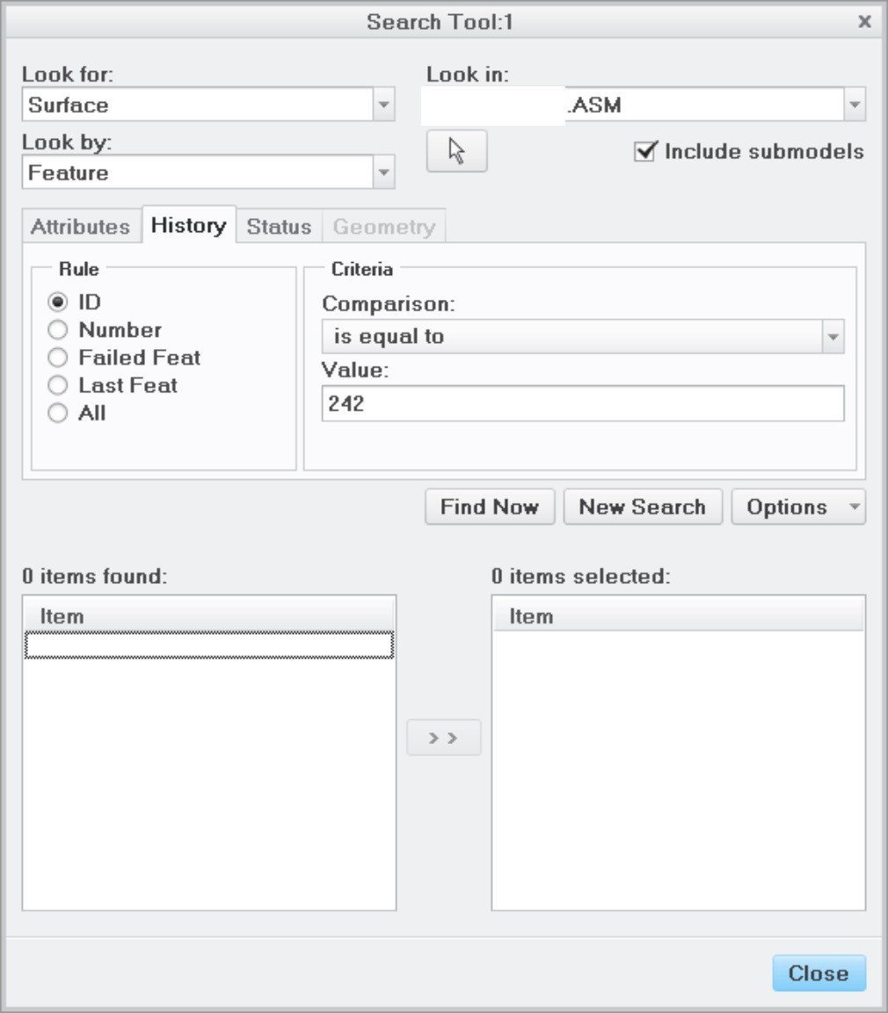Click the Find Now button
Viewport: 888px width, 1013px height.
click(x=490, y=506)
